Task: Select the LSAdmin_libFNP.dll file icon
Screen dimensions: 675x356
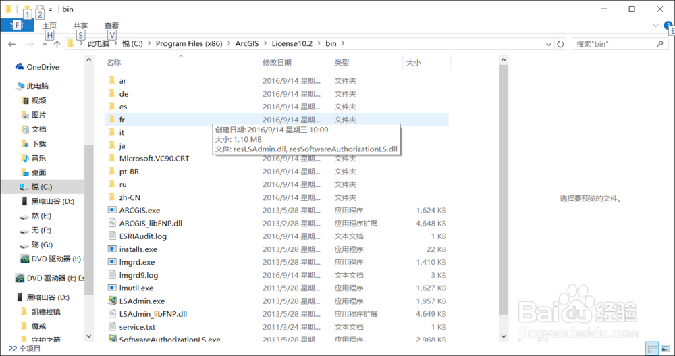Action: click(112, 313)
